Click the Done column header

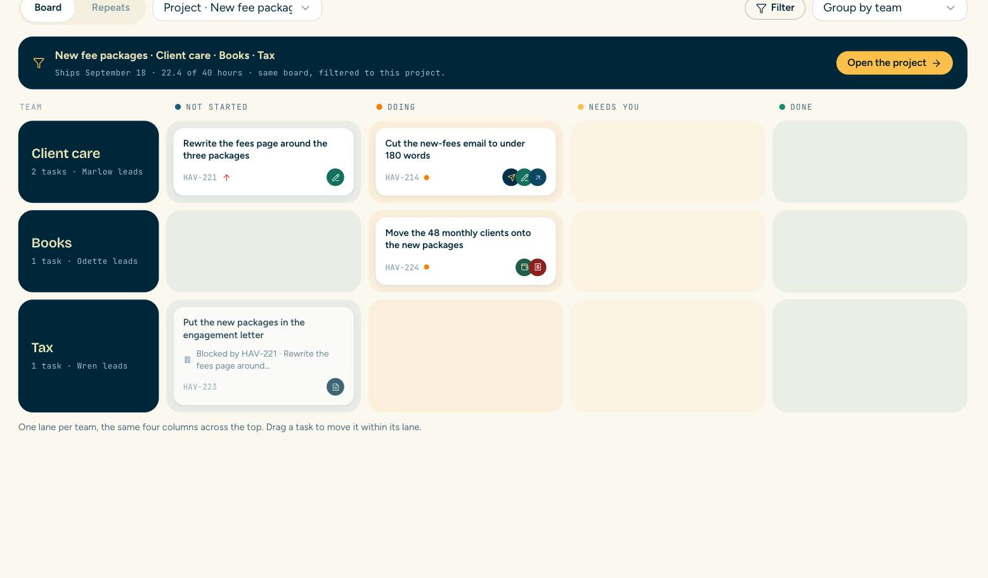pyautogui.click(x=796, y=107)
